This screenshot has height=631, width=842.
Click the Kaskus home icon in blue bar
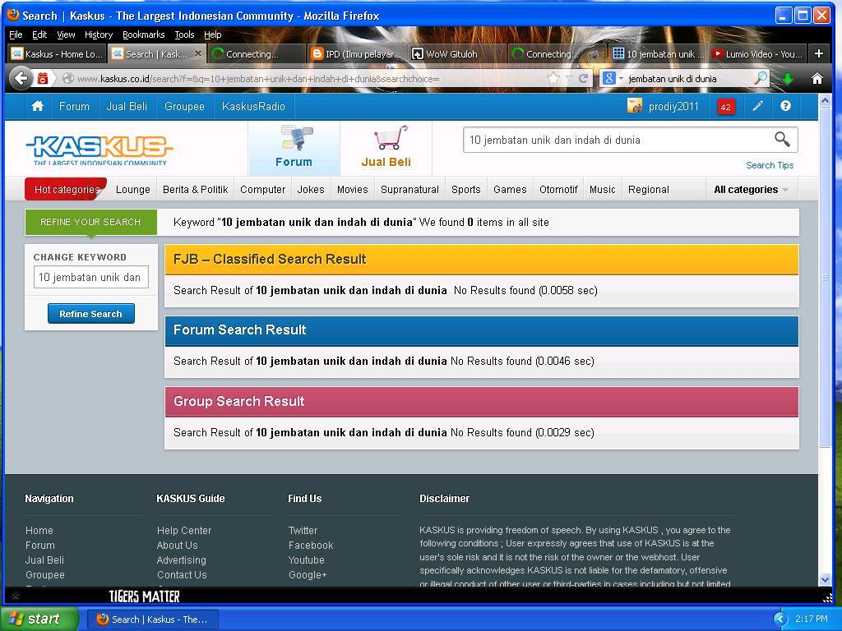[x=37, y=106]
